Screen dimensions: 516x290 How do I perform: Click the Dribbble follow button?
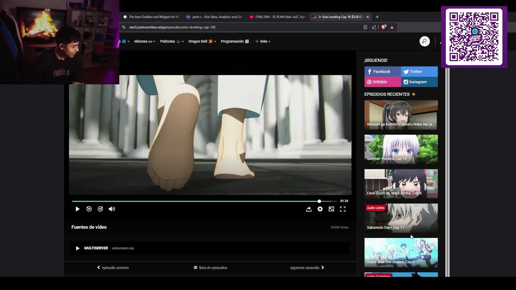(383, 82)
